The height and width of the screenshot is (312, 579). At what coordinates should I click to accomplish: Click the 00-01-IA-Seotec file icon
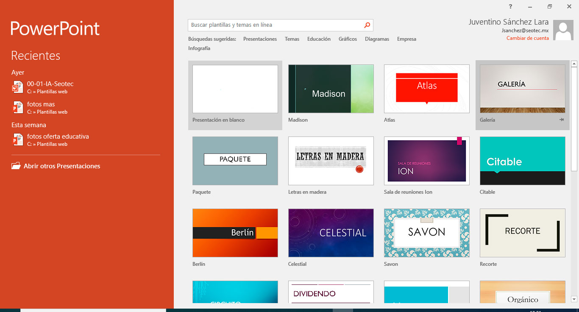click(17, 87)
